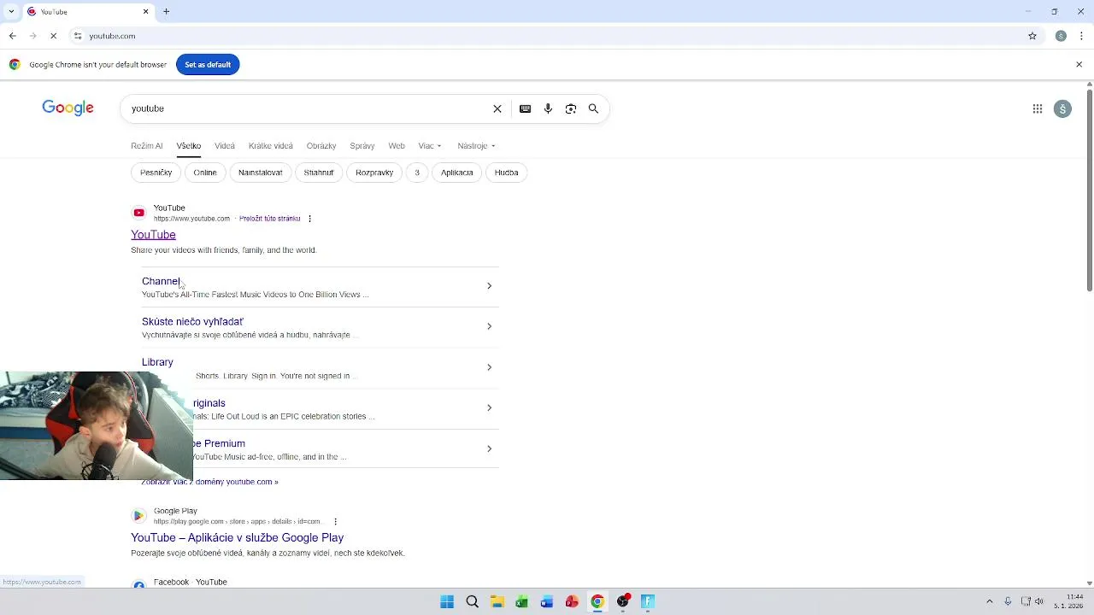The image size is (1094, 615).
Task: Open three-dot options for Google Play result
Action: click(x=335, y=521)
